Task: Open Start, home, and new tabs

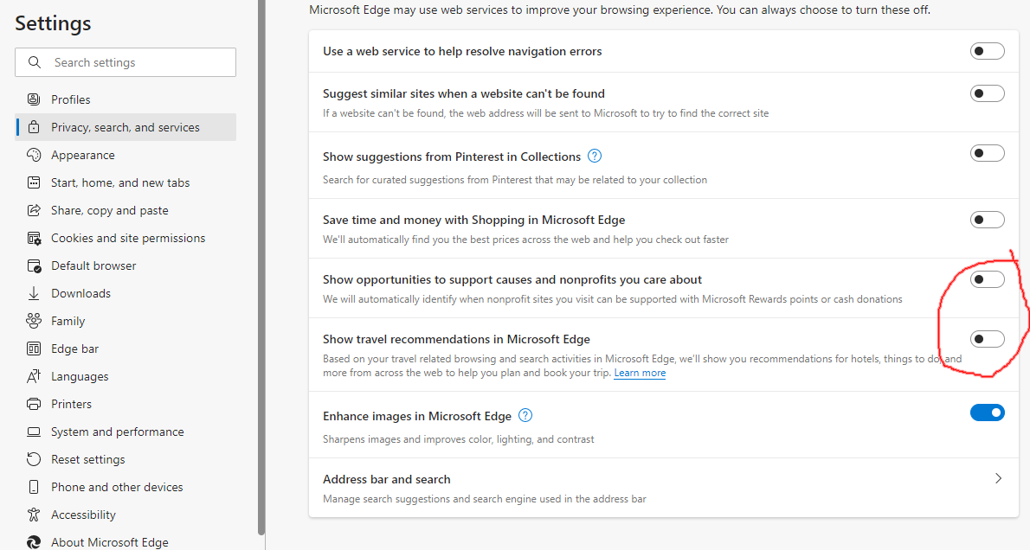Action: (120, 182)
